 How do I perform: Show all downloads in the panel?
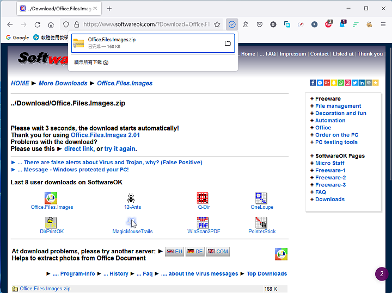coord(91,63)
